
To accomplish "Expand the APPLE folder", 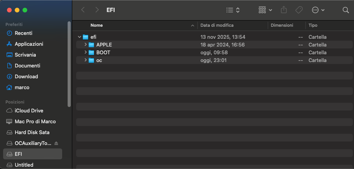I will tap(85, 45).
